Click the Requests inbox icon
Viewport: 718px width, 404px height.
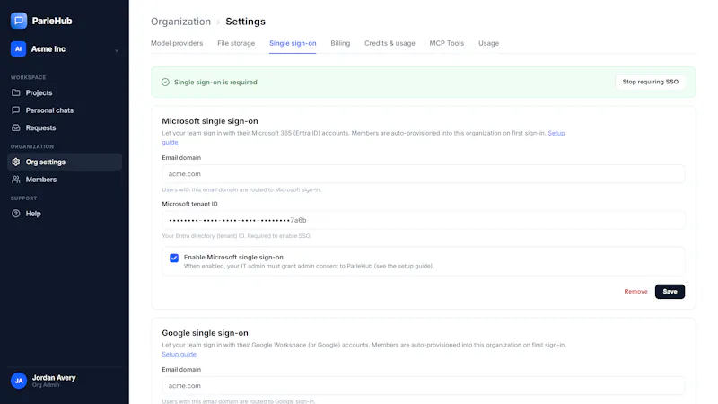[x=16, y=127]
